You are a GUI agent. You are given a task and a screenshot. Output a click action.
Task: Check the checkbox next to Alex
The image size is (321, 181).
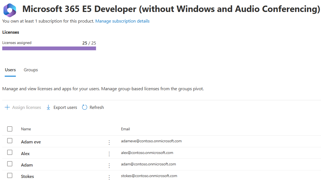(x=10, y=152)
